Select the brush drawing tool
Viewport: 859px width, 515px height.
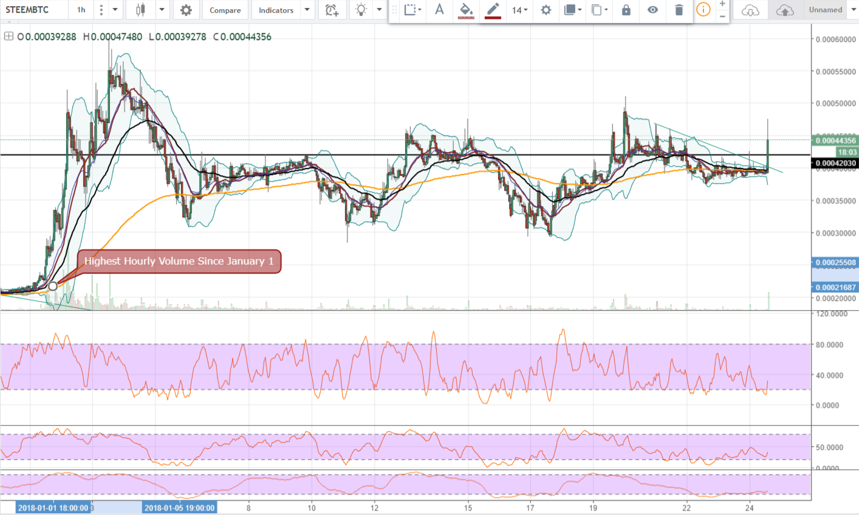pos(493,10)
